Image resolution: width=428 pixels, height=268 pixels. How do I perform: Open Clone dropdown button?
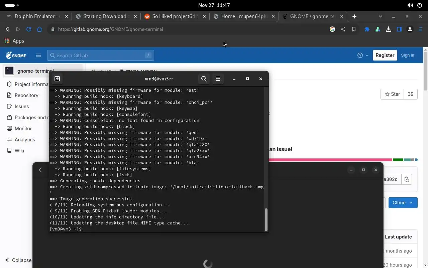[x=403, y=203]
